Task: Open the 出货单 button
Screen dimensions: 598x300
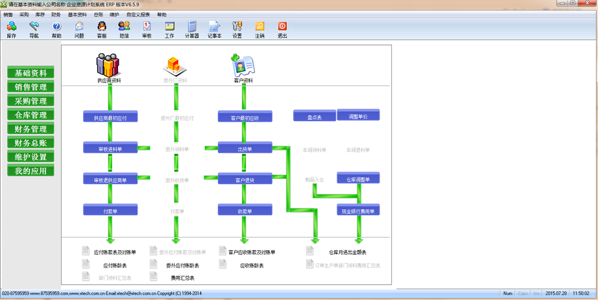Action: coord(245,148)
